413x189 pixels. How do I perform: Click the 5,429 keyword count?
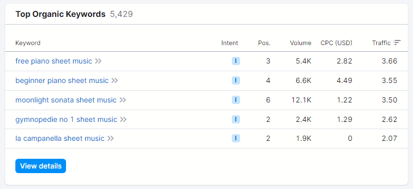pyautogui.click(x=121, y=14)
